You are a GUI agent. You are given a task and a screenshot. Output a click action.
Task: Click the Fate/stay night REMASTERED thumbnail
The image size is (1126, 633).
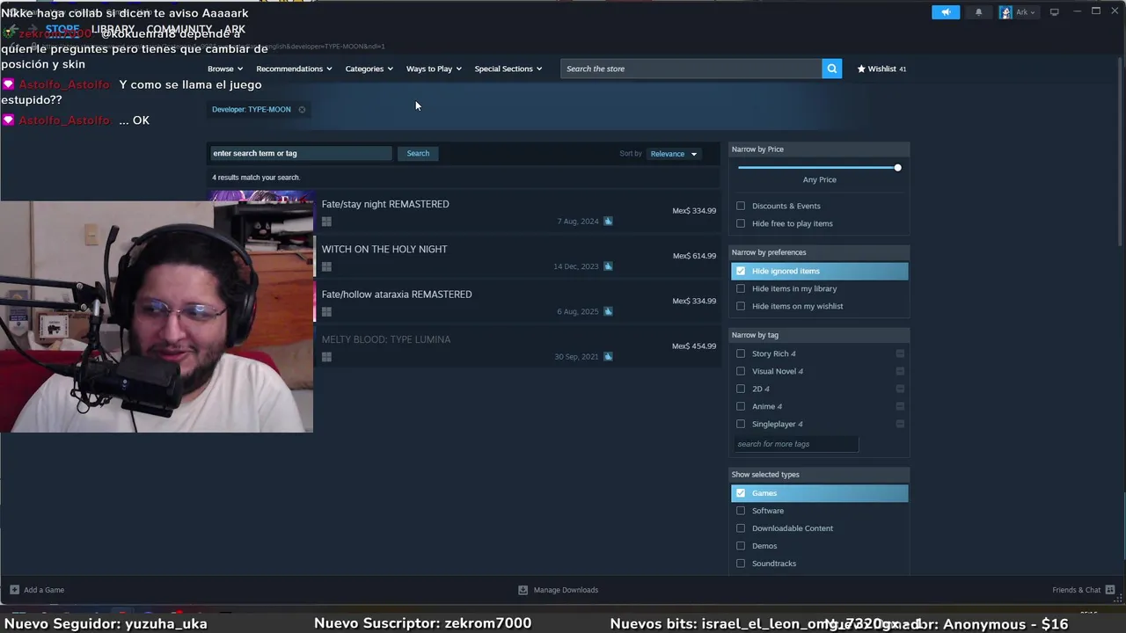261,197
